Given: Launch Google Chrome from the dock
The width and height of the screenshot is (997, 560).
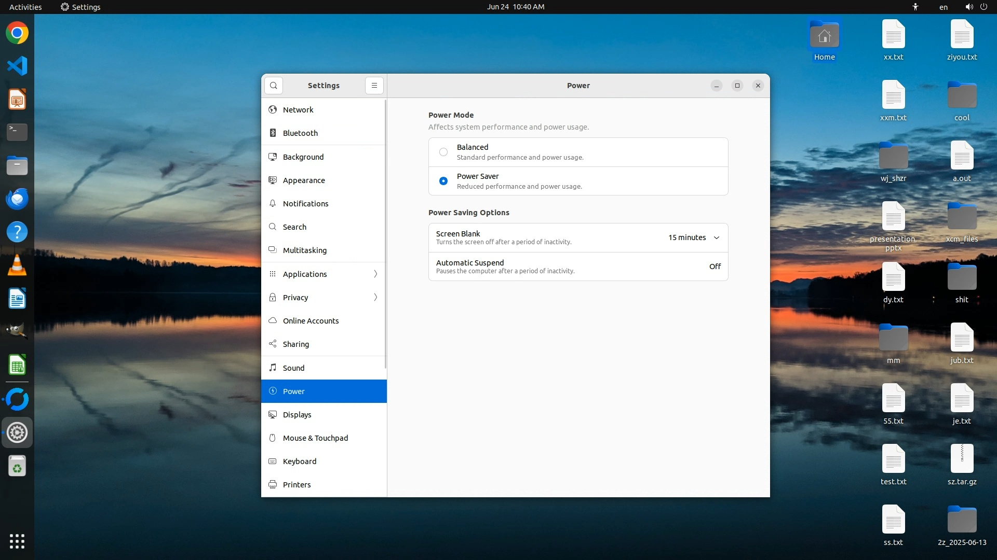Looking at the screenshot, I should click(x=17, y=33).
